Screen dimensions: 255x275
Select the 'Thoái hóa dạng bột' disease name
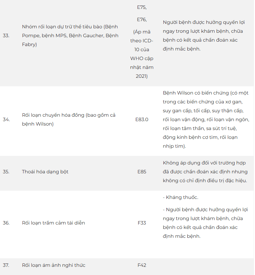45,172
